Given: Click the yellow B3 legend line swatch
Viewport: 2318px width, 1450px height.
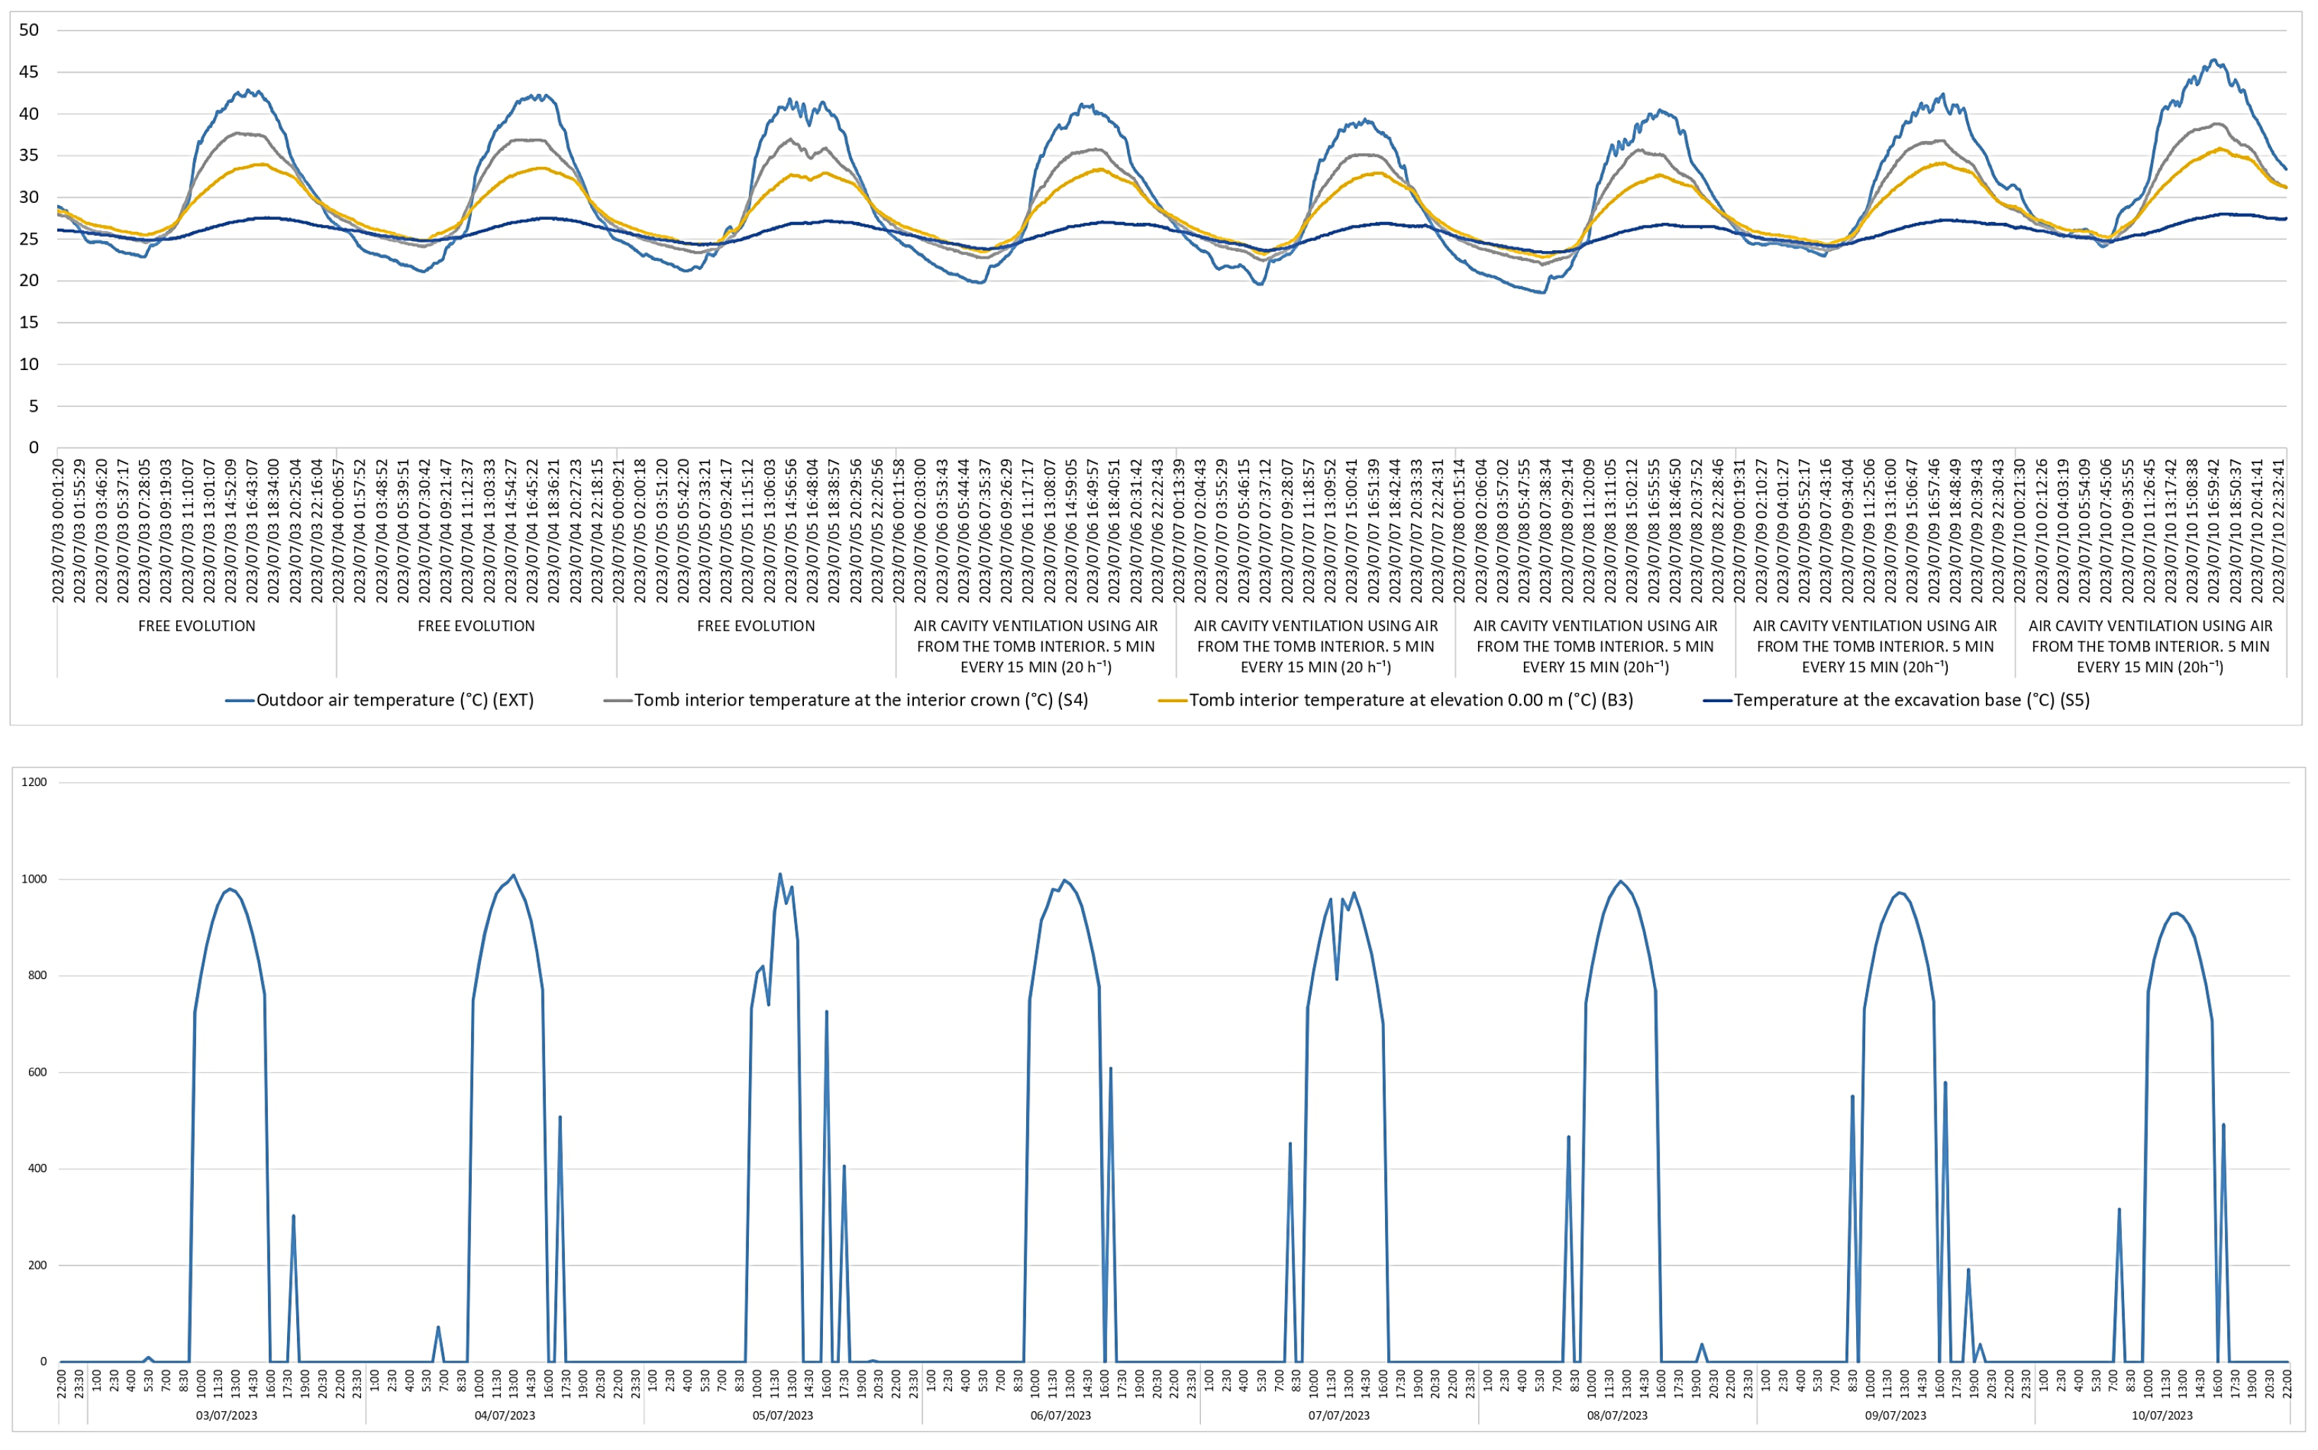Looking at the screenshot, I should 1173,701.
